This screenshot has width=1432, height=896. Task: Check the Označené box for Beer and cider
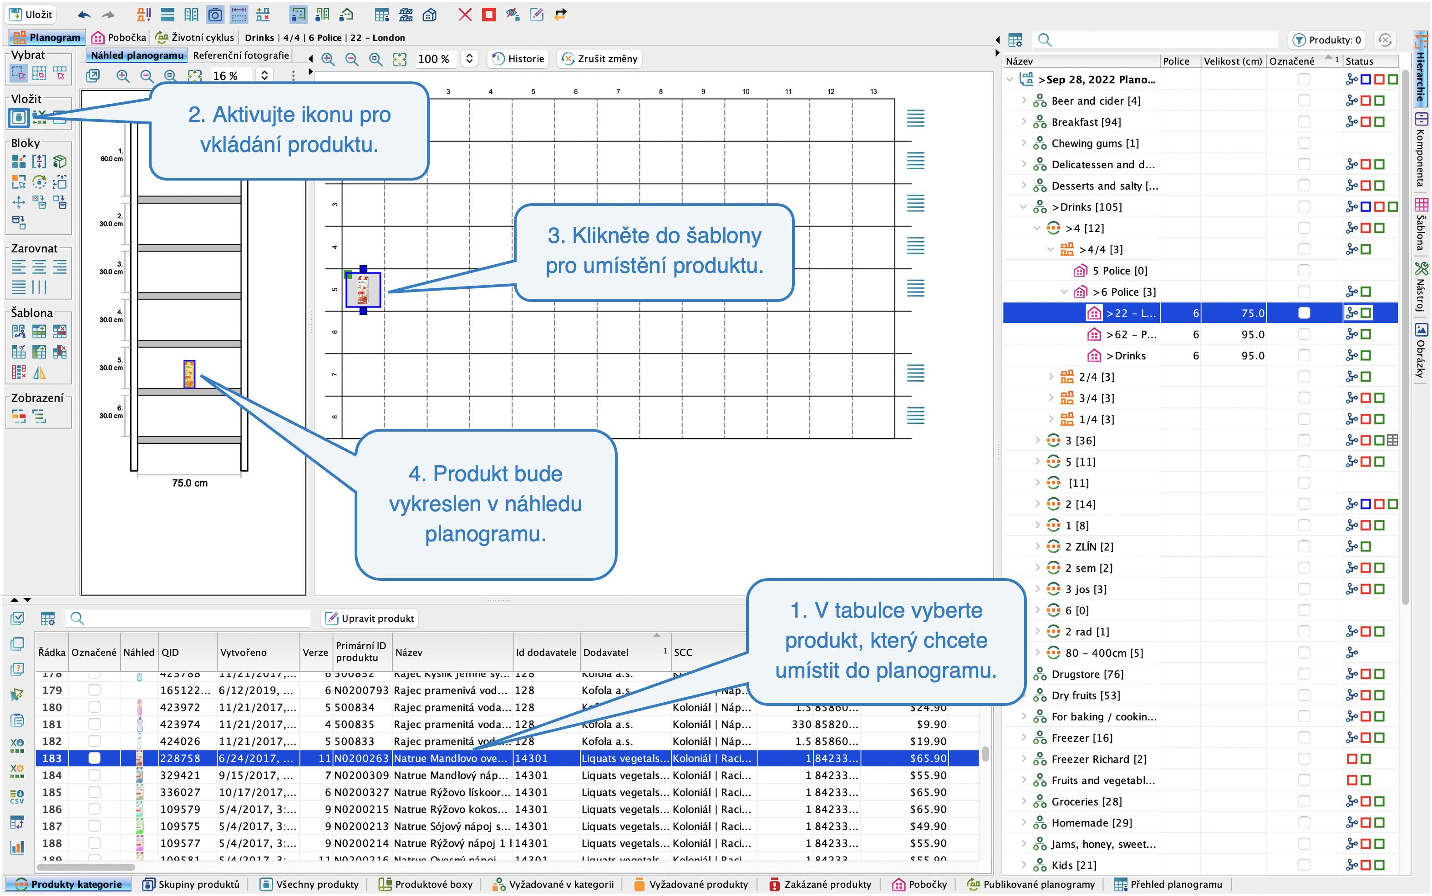(1304, 101)
